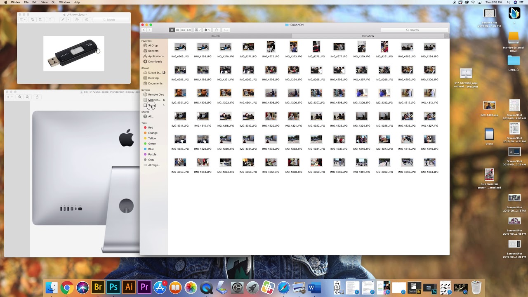Select thumbnail IMG_4364.JPG
Image resolution: width=528 pixels, height=297 pixels.
coord(430,163)
